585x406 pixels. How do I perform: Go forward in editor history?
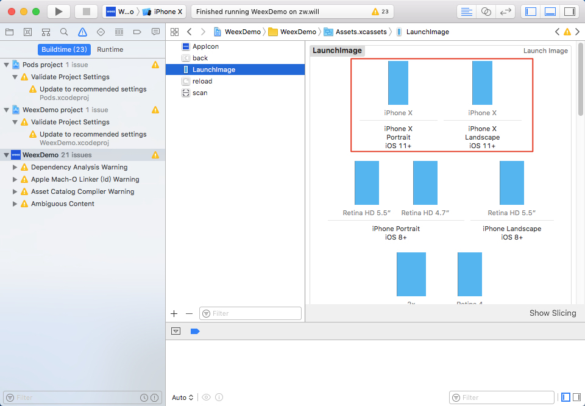point(203,32)
